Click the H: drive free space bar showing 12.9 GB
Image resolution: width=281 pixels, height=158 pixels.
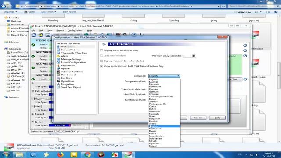[60, 126]
